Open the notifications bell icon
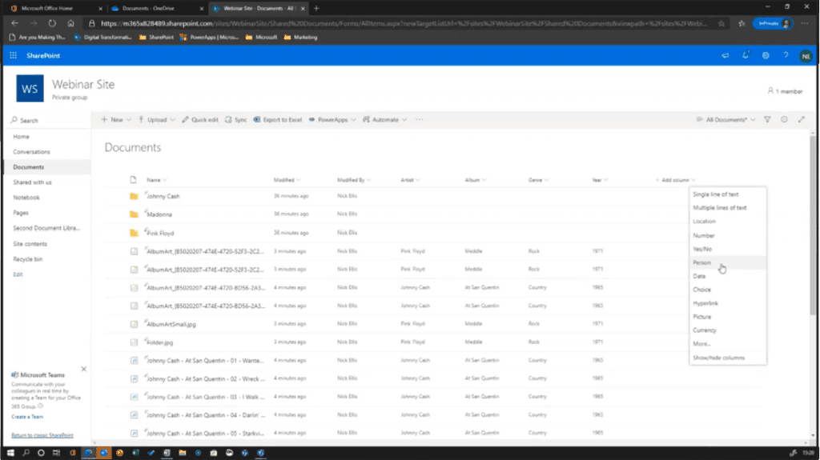This screenshot has height=460, width=820. tap(746, 56)
